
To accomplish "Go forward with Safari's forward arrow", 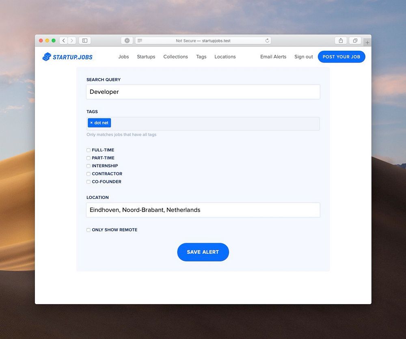I will pos(72,41).
